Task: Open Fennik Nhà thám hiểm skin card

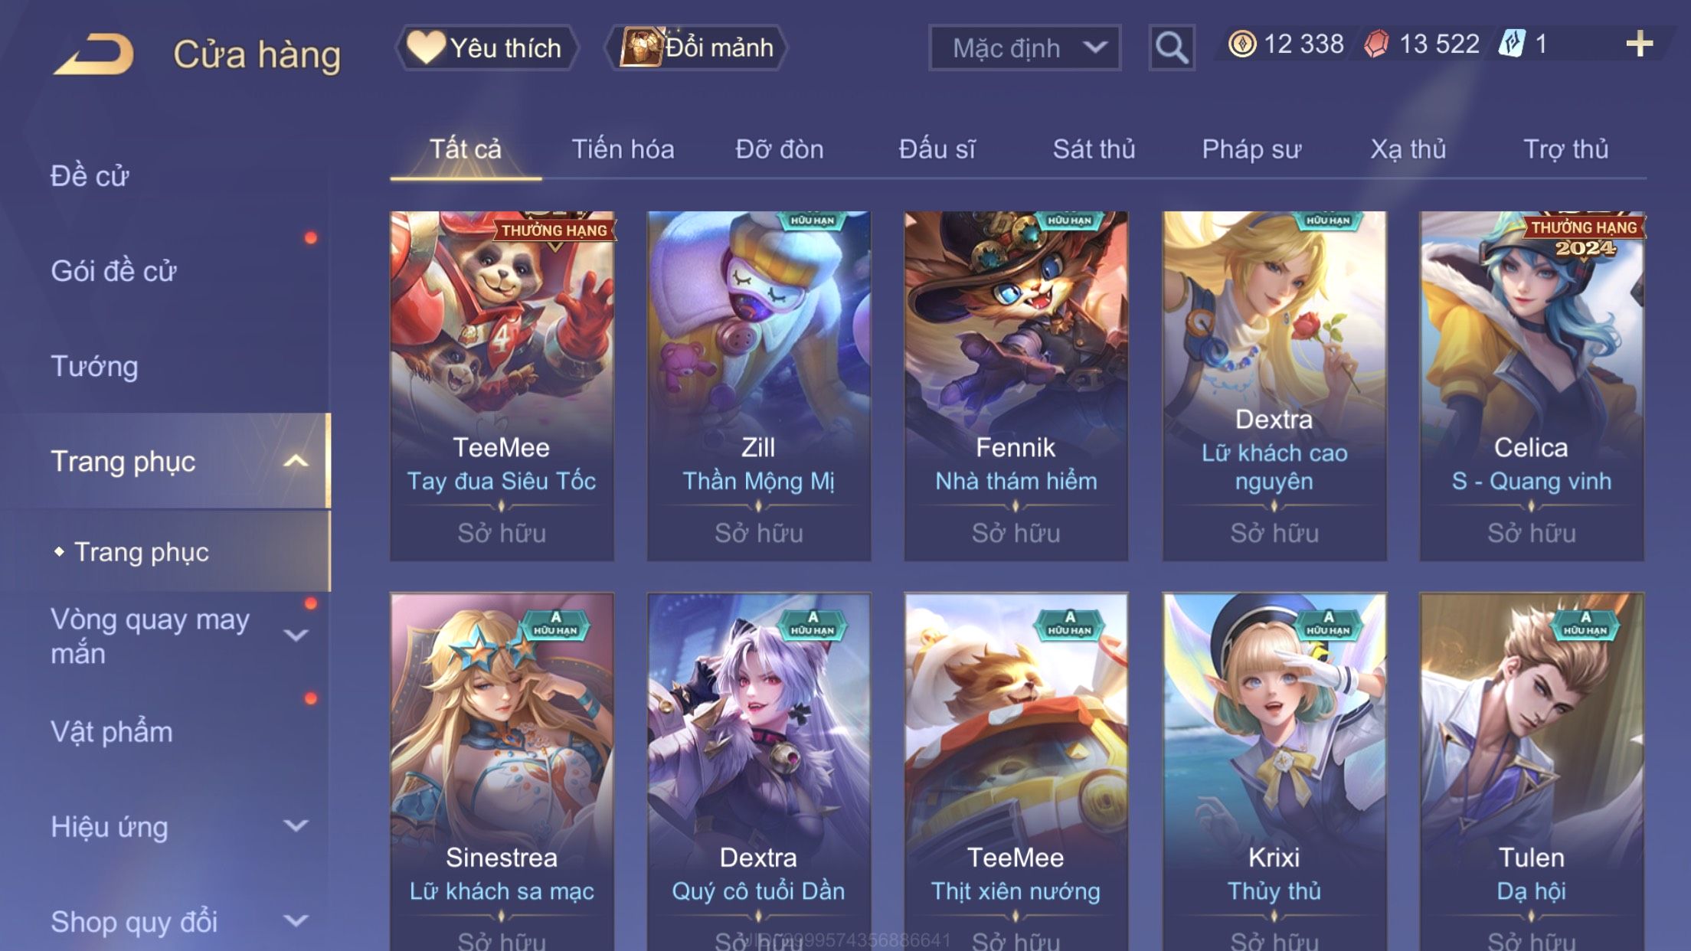Action: [x=1016, y=386]
